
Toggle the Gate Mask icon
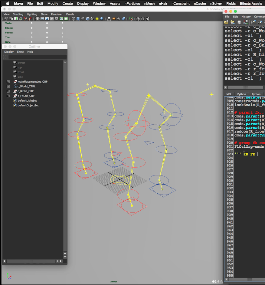[x=52, y=19]
